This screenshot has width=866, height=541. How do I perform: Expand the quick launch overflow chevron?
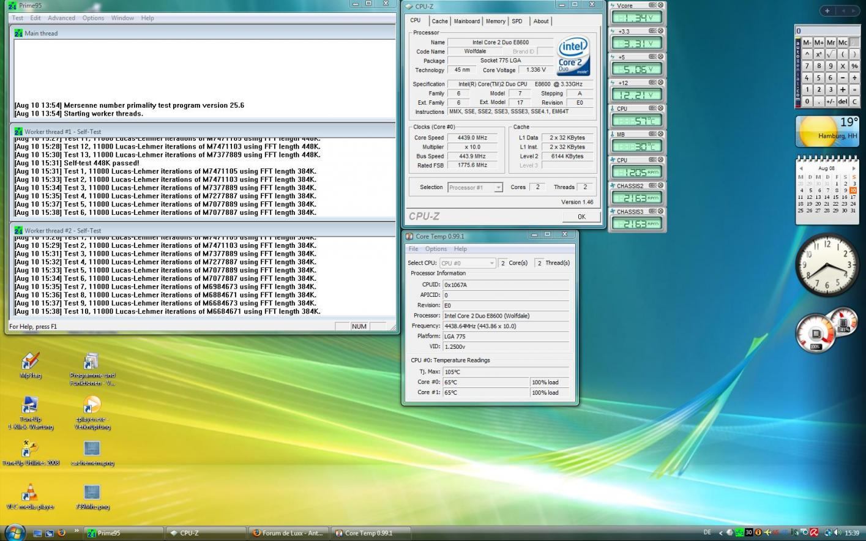tap(77, 531)
